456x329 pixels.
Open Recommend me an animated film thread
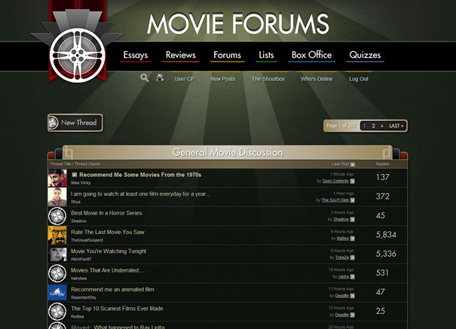[x=112, y=290]
